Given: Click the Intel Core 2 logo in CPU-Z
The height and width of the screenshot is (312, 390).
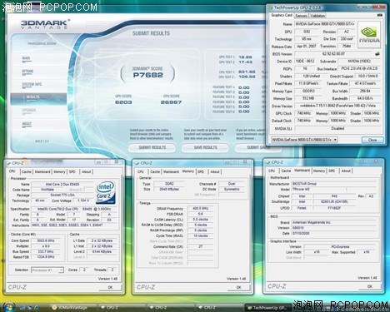Looking at the screenshot, I should 106,193.
